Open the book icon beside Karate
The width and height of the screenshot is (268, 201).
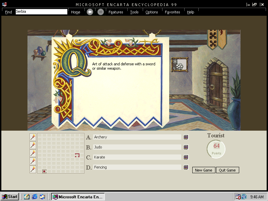[x=186, y=157]
